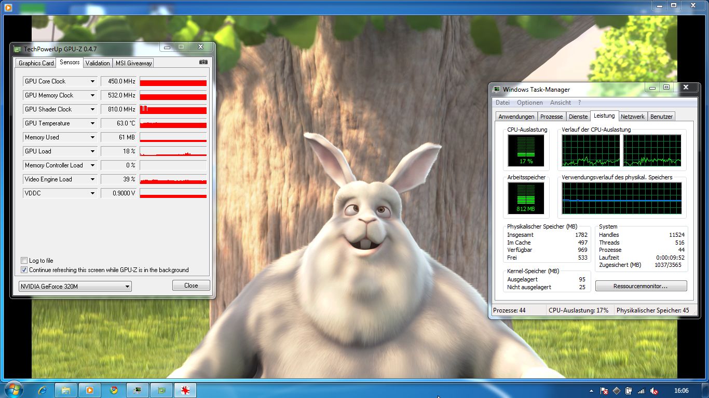
Task: Select the Leistung tab
Action: tap(604, 116)
